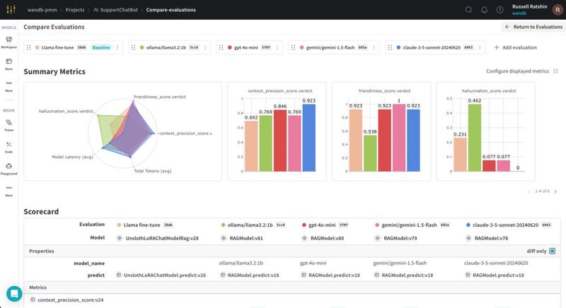The height and width of the screenshot is (308, 566).
Task: Click the model icon next to RAGModel:v81
Action: point(224,238)
